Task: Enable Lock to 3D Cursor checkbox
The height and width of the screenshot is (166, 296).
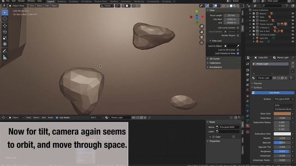Action: (238, 50)
